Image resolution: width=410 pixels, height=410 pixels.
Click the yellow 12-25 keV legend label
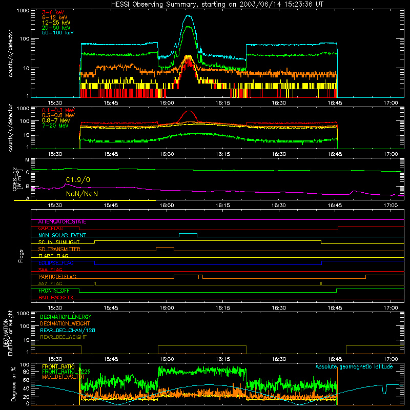coord(56,23)
